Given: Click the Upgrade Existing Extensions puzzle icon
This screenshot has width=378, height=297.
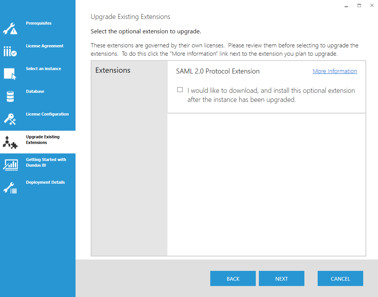Looking at the screenshot, I should pyautogui.click(x=10, y=142).
